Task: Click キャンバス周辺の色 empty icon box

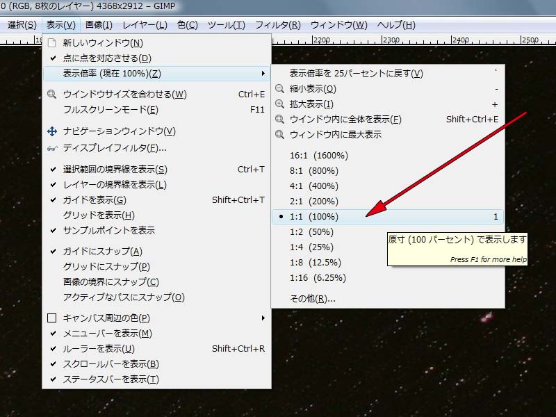Action: click(51, 318)
